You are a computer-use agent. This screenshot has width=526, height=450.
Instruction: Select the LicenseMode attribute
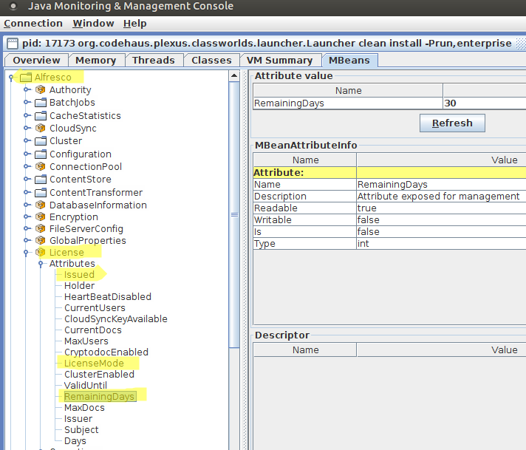click(x=94, y=363)
